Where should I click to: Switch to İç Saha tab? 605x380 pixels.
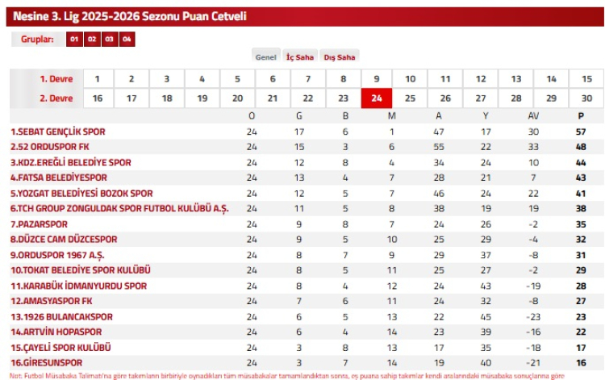(299, 57)
